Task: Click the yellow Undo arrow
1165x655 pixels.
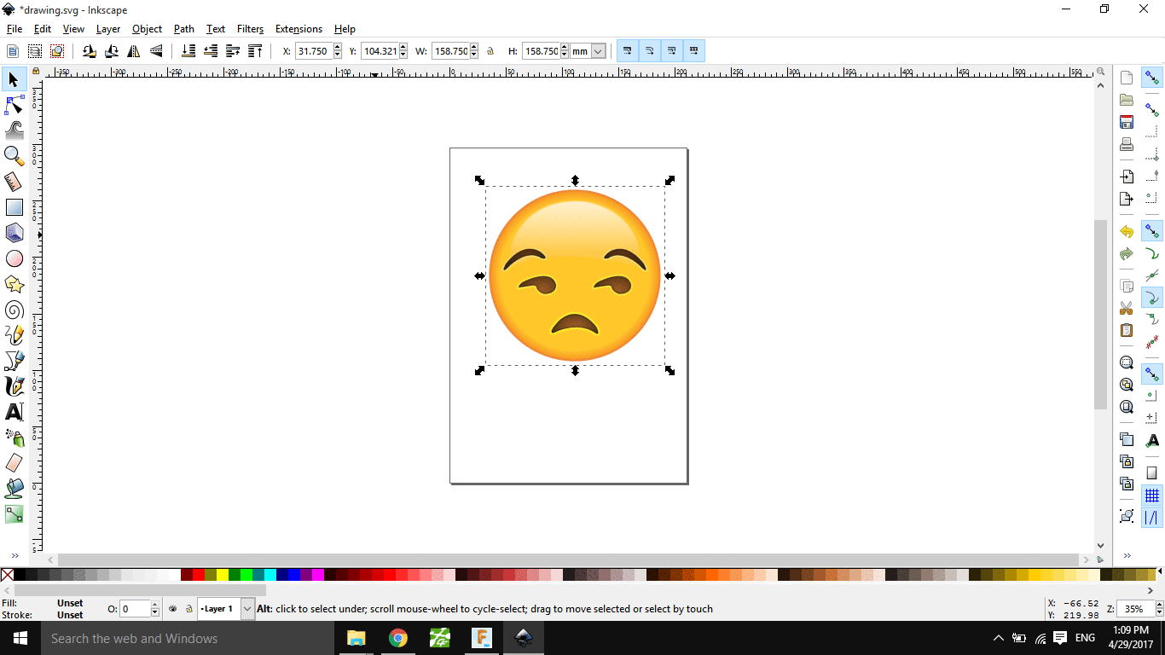Action: 1127,232
